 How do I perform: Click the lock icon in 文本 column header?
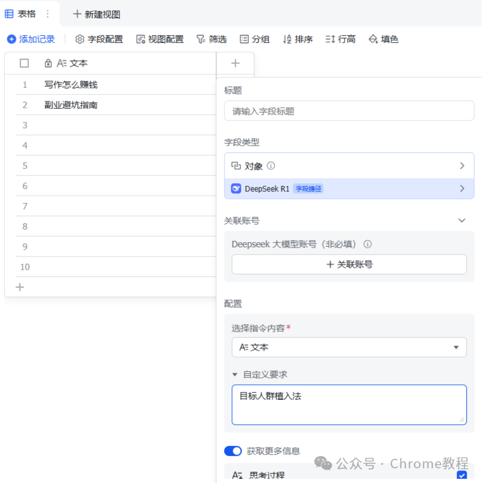coord(48,63)
